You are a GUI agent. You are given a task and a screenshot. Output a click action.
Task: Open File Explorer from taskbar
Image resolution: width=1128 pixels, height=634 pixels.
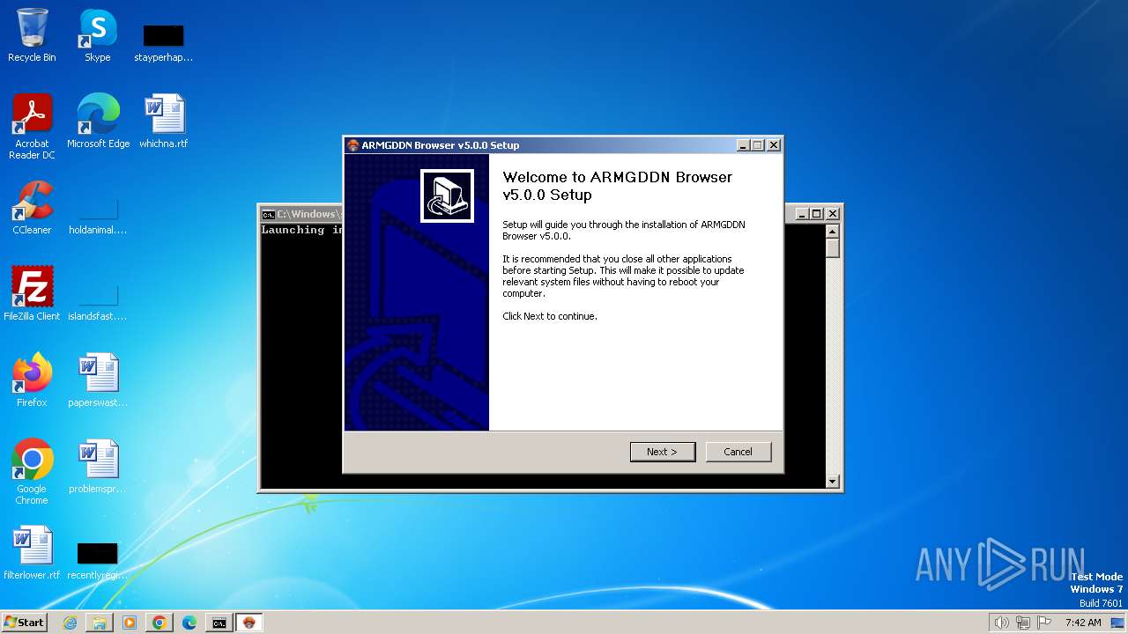click(100, 623)
